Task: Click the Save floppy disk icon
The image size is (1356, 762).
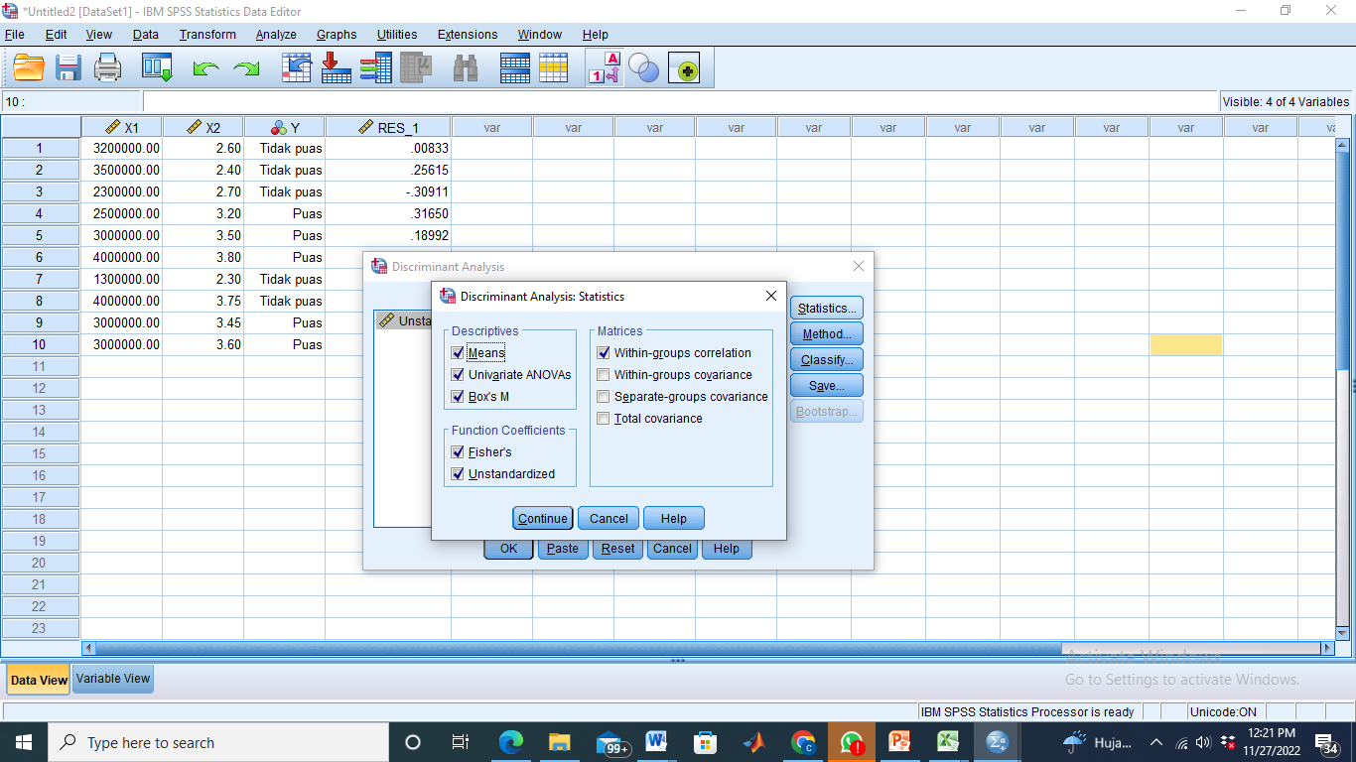Action: tap(68, 67)
